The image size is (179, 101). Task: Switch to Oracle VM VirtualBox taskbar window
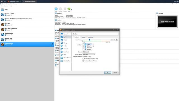click(29, 1)
